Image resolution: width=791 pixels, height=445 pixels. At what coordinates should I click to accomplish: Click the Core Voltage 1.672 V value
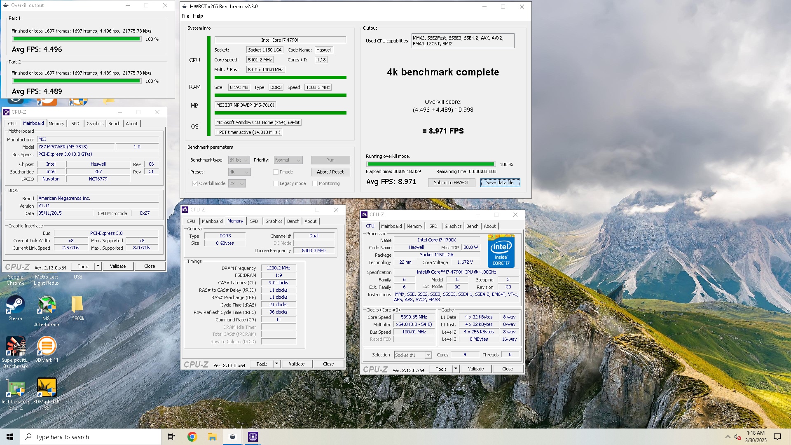(x=465, y=262)
